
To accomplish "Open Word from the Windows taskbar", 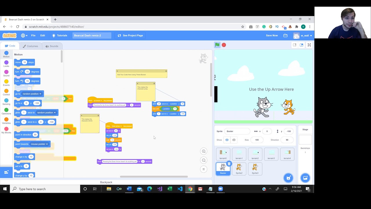I will tap(129, 189).
